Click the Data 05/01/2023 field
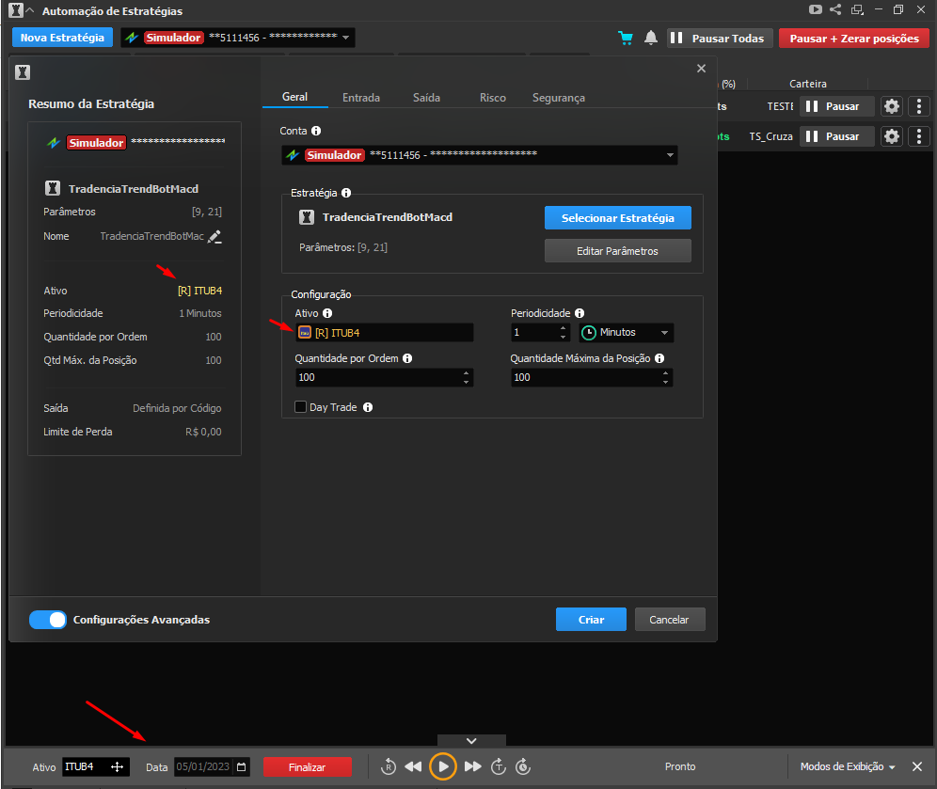Screen dimensions: 937x789 (212, 767)
